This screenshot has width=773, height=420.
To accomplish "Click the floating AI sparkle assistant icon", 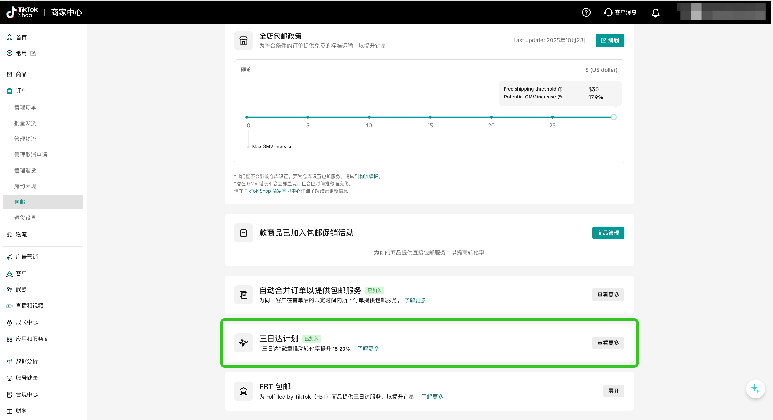I will pos(755,389).
